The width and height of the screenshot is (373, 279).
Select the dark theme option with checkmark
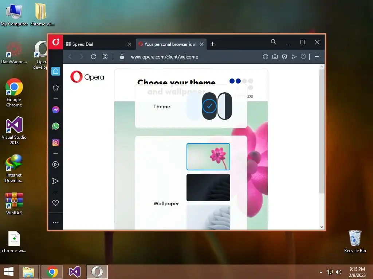tap(209, 106)
